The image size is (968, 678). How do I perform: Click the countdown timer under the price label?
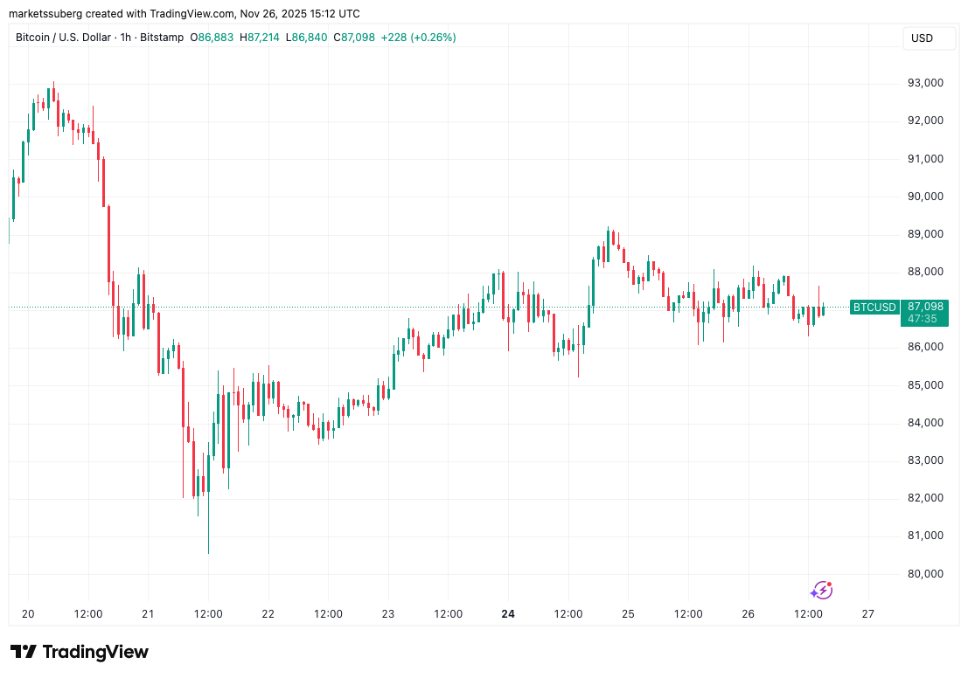[923, 320]
